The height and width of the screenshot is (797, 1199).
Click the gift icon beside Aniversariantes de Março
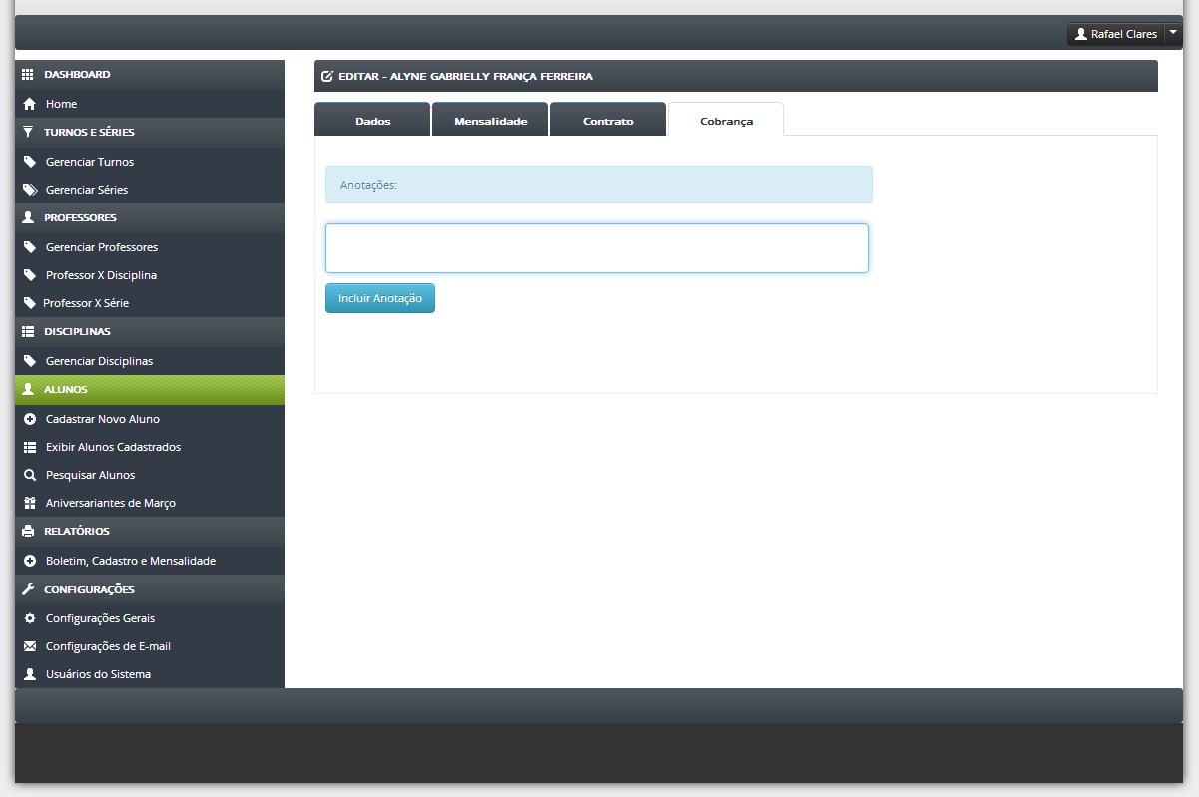[29, 503]
